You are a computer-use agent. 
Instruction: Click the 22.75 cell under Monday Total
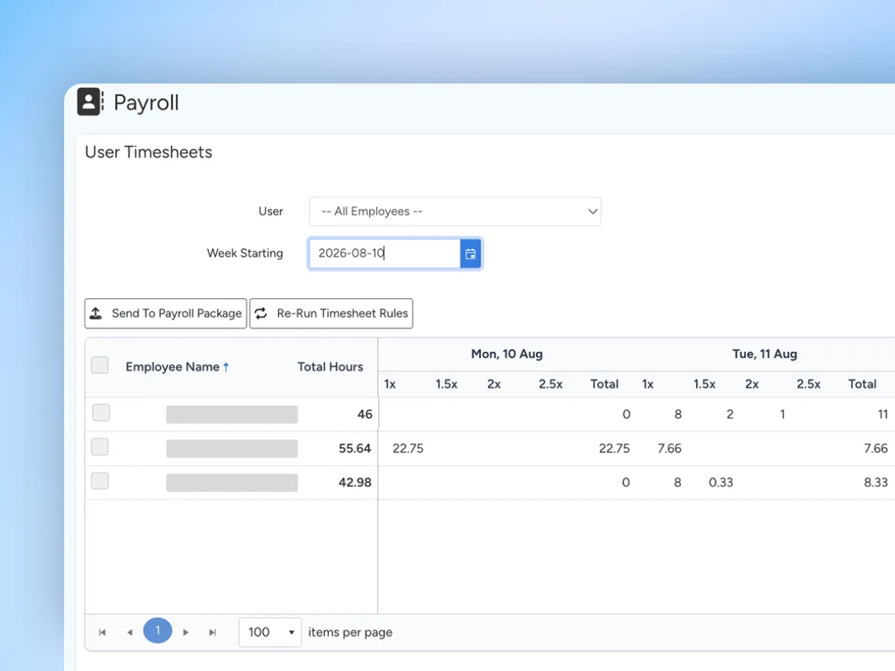615,449
